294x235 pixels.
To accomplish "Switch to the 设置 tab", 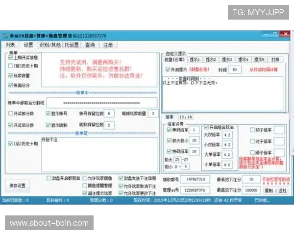I will tap(28, 45).
